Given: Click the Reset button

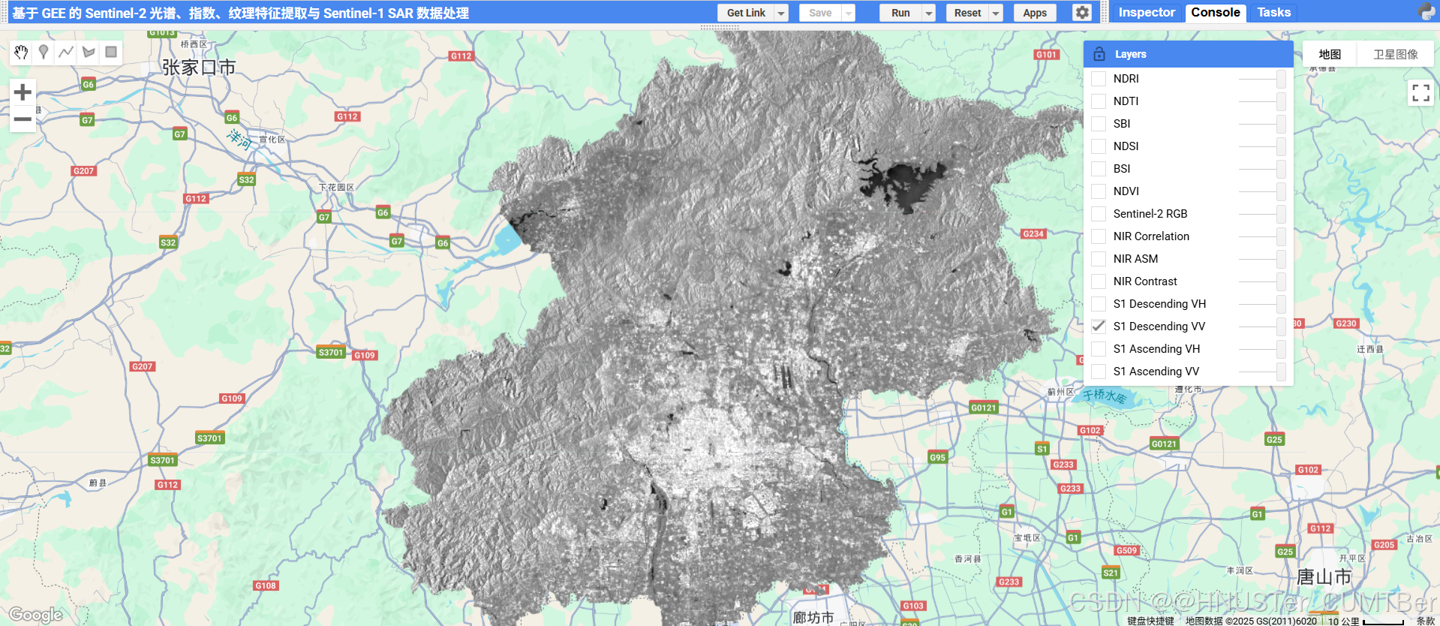Looking at the screenshot, I should coord(967,13).
